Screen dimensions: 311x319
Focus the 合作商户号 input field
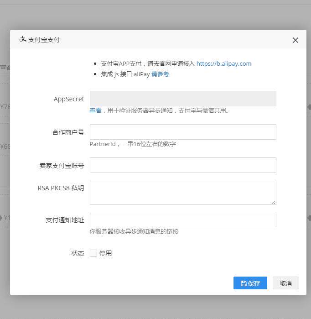click(183, 132)
